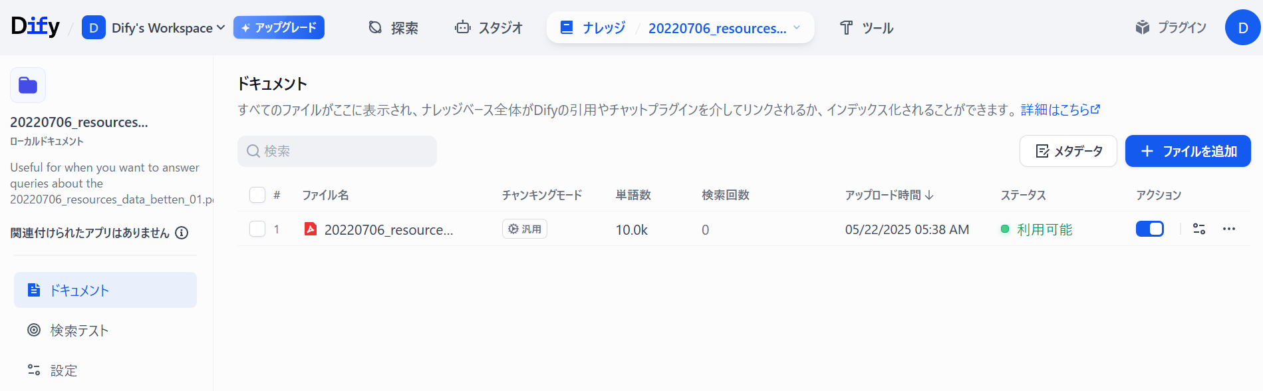Click the アップグレード upgrade button

click(279, 27)
